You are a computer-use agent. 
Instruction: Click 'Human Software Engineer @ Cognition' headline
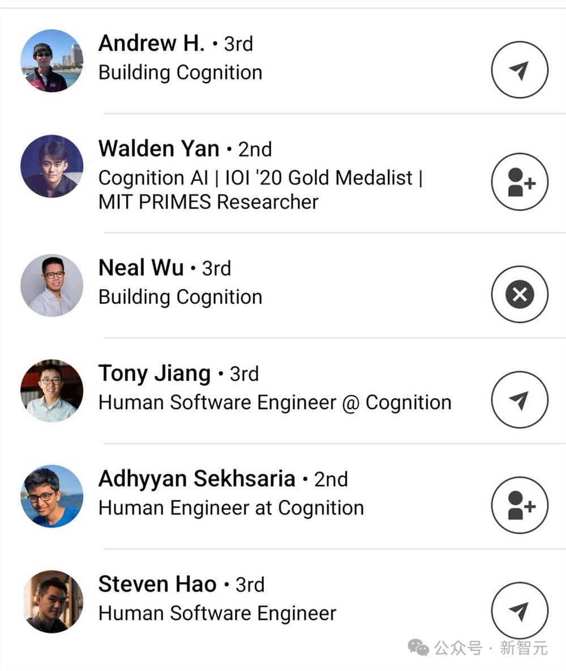275,402
